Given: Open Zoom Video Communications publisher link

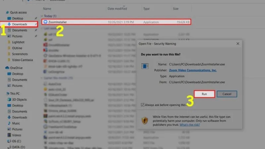Looking at the screenshot, I should [x=193, y=70].
